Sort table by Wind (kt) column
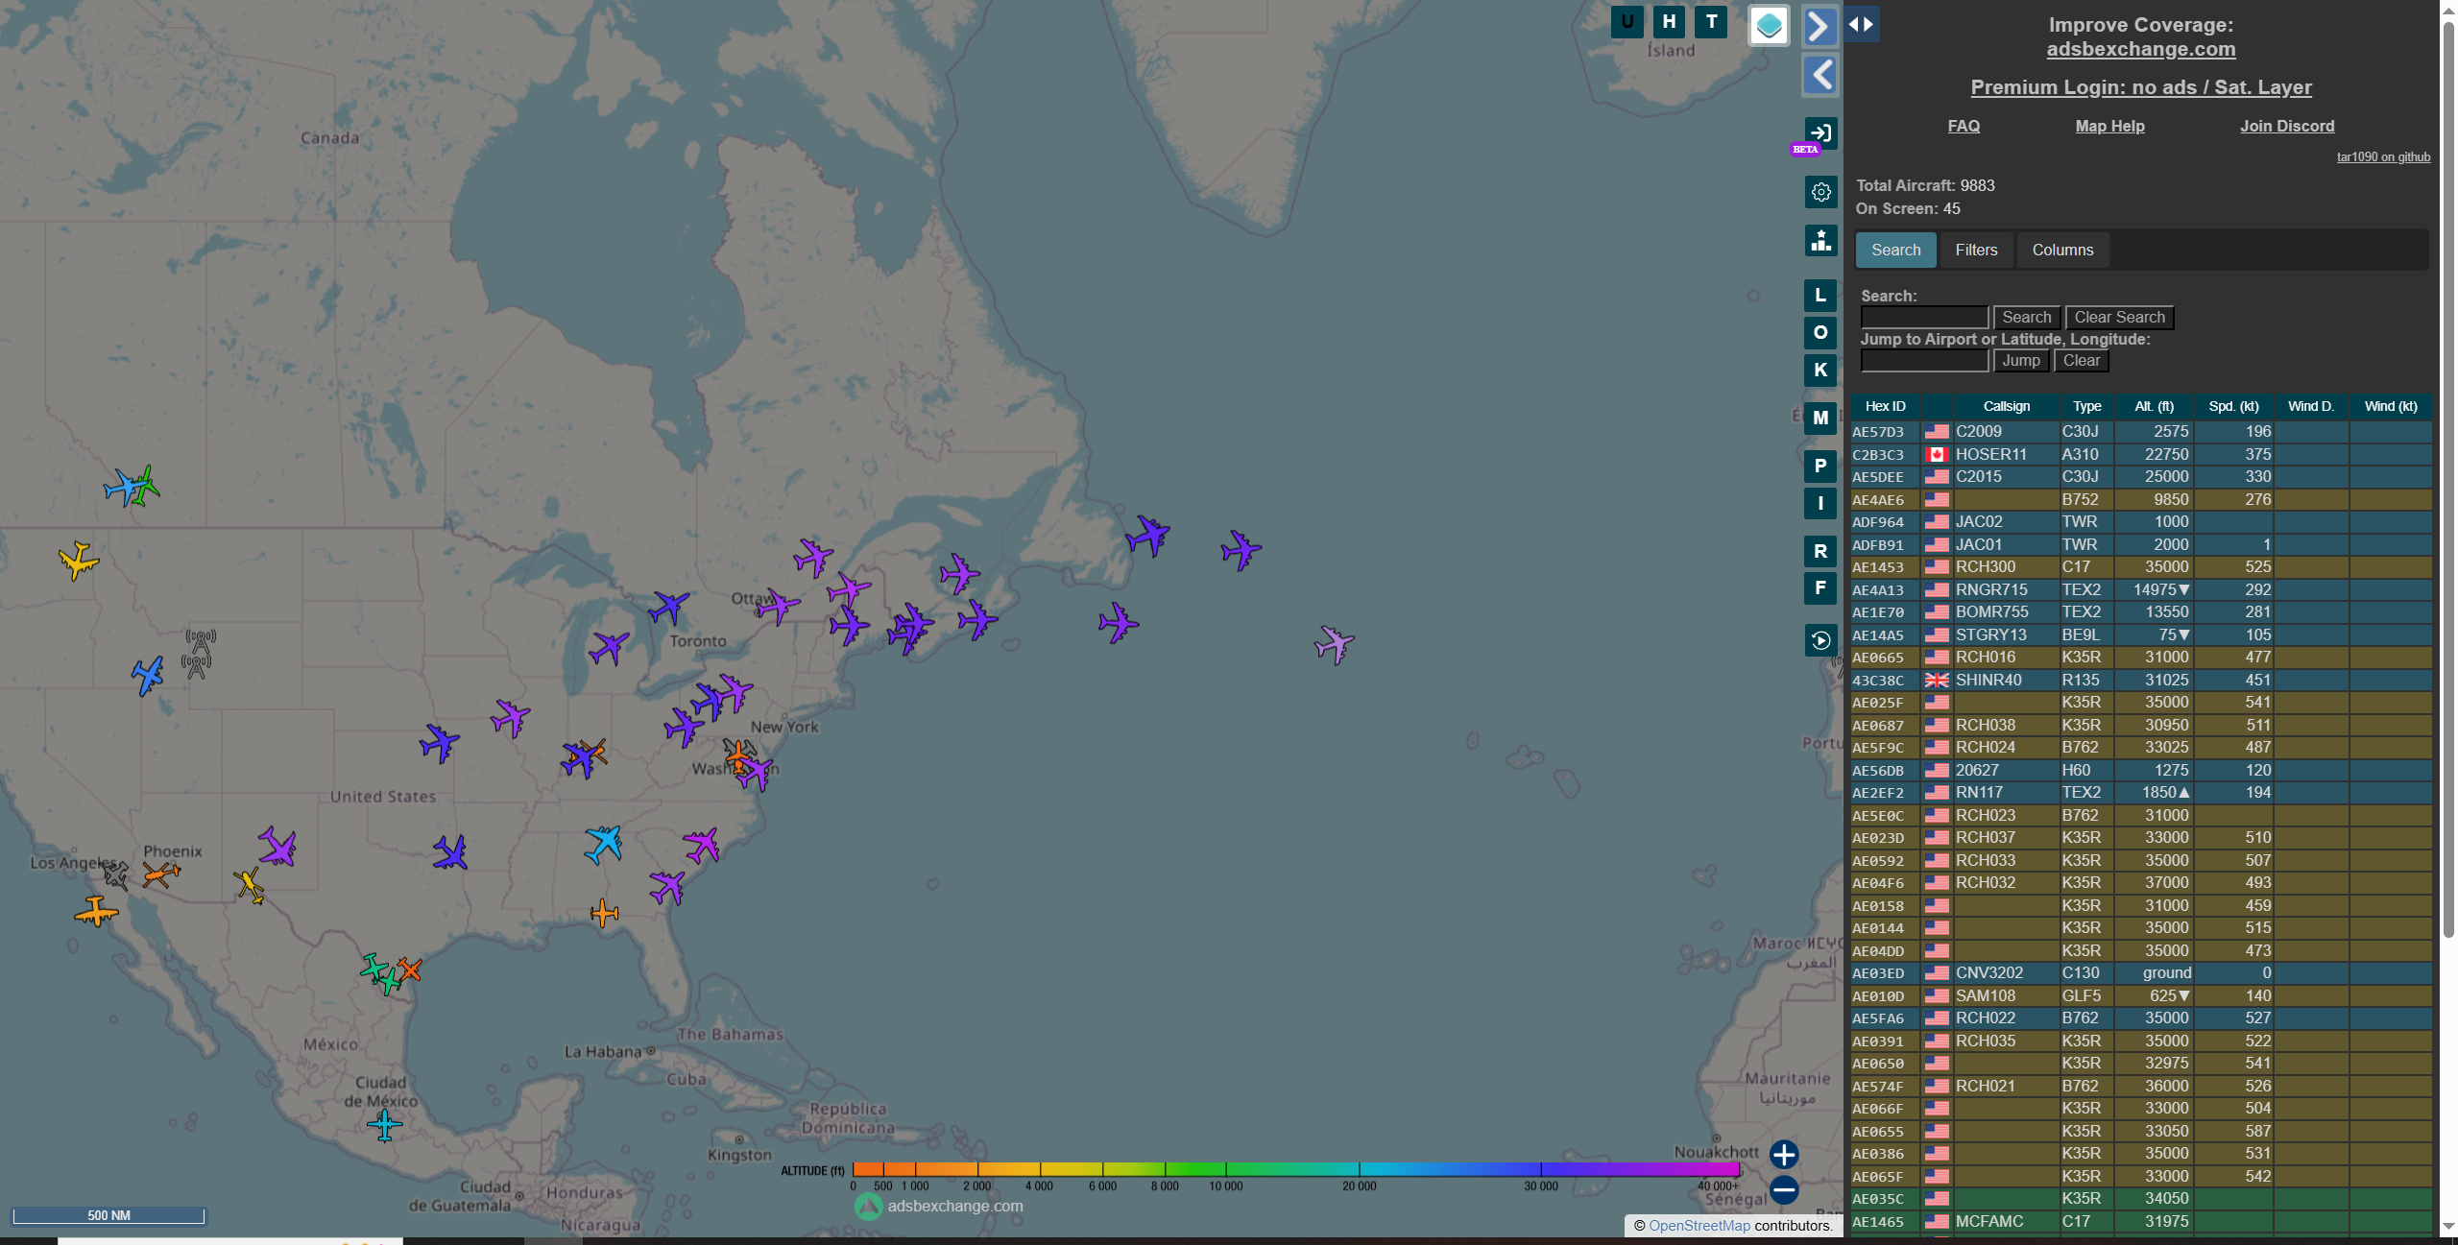Image resolution: width=2458 pixels, height=1245 pixels. coord(2390,407)
